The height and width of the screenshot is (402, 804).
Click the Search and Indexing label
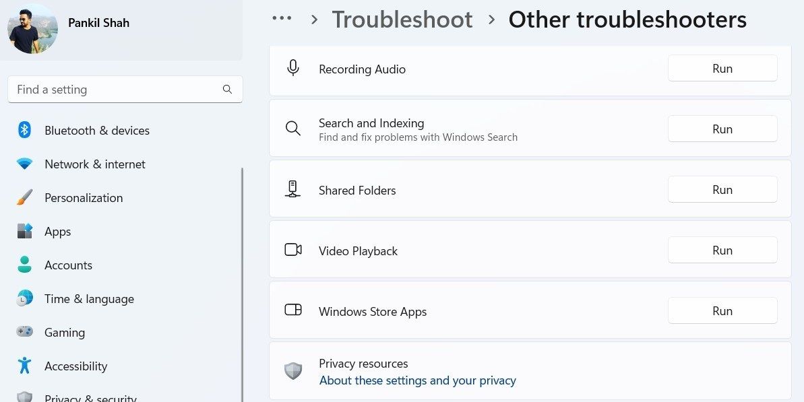click(371, 123)
